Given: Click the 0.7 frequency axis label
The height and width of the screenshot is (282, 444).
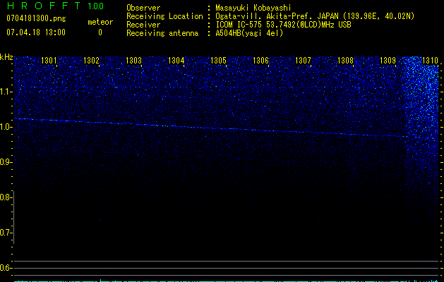Looking at the screenshot, I should 6,233.
